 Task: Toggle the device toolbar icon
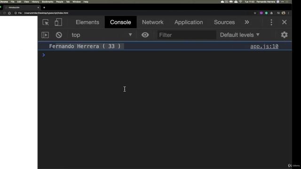tap(58, 22)
